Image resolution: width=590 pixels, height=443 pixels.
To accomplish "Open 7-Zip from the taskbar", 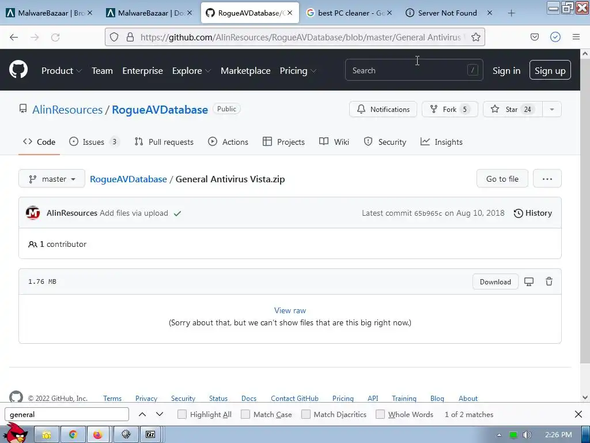I will pos(150,434).
